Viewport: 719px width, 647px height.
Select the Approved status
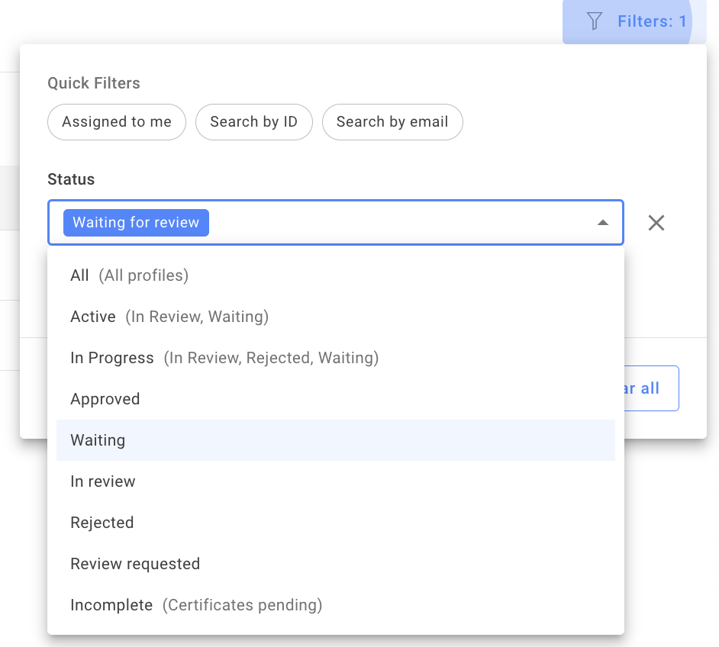coord(105,399)
